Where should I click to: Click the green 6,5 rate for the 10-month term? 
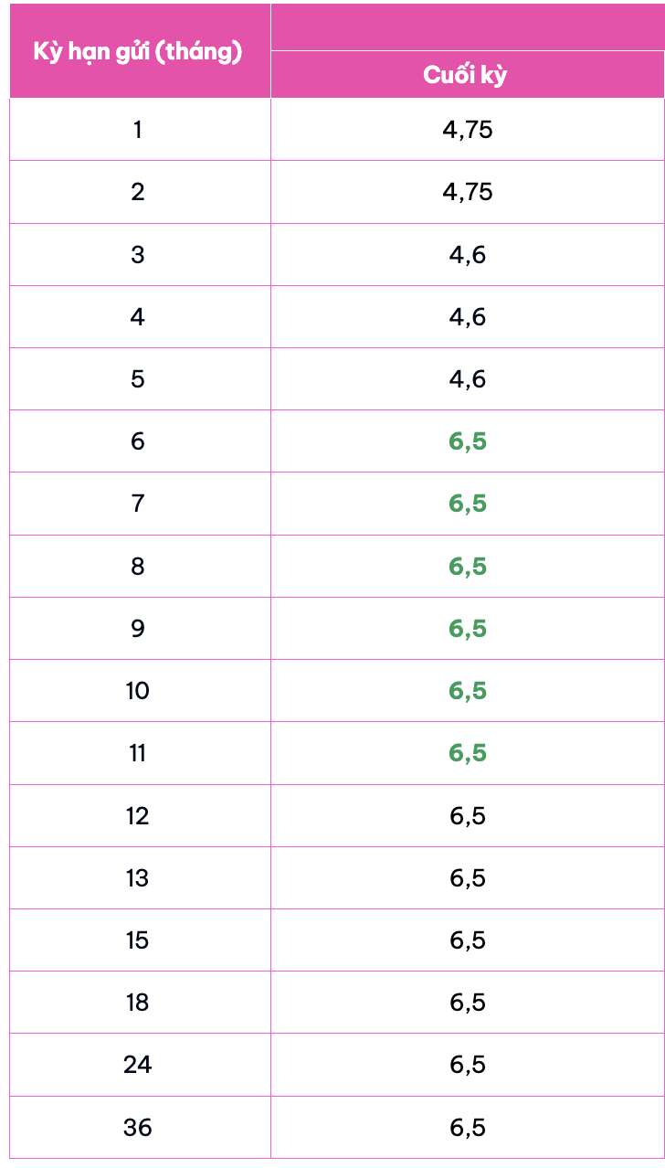click(x=467, y=691)
